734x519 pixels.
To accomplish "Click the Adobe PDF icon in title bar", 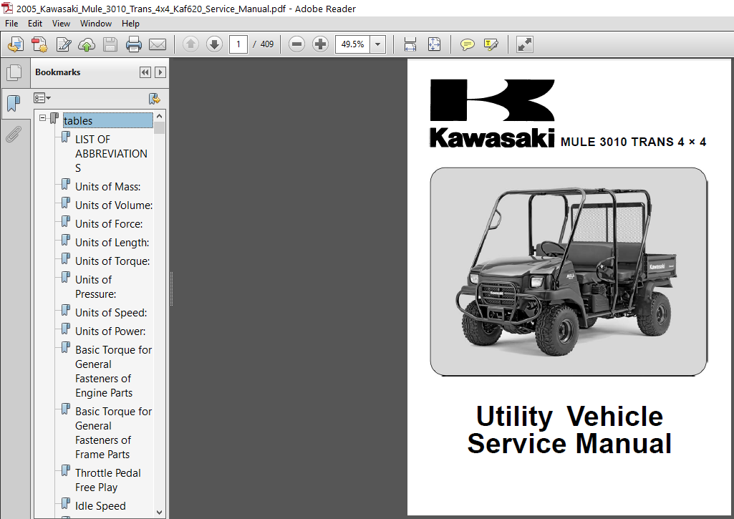I will coord(7,8).
